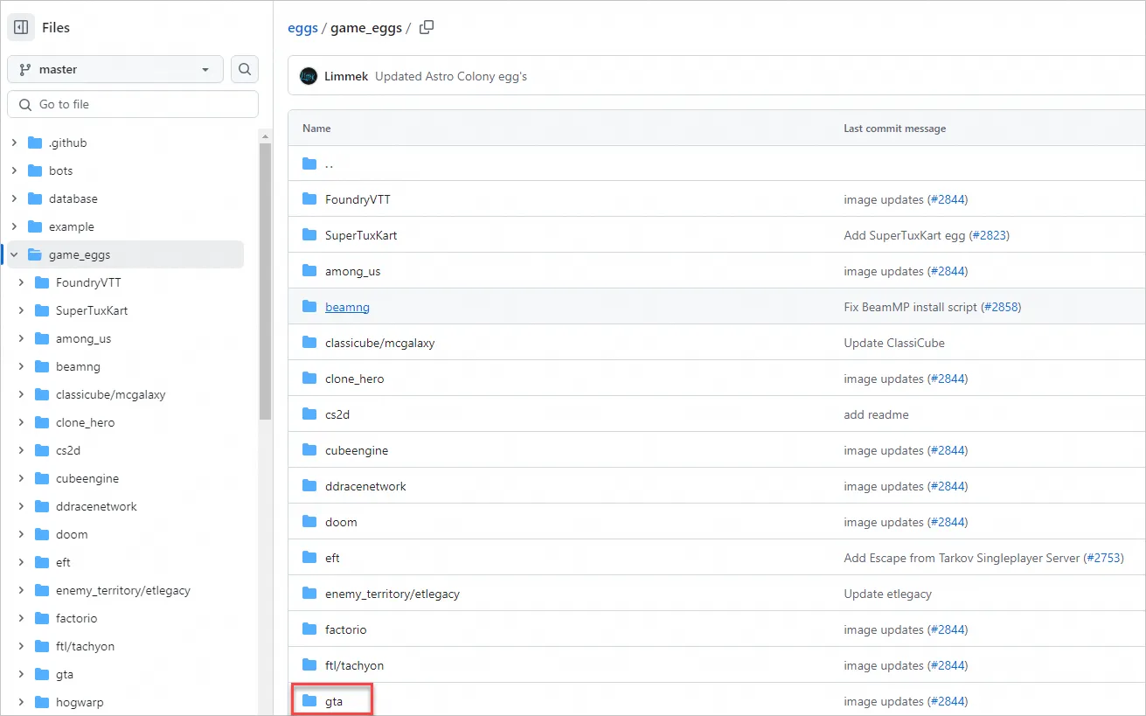Expand the cs2d chevron in the file tree
Viewport: 1146px width, 716px height.
coord(22,450)
